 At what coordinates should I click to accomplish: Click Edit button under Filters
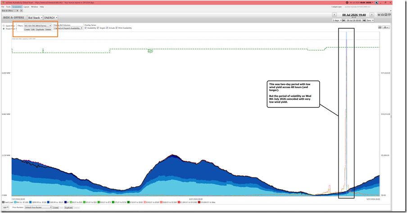(33, 29)
